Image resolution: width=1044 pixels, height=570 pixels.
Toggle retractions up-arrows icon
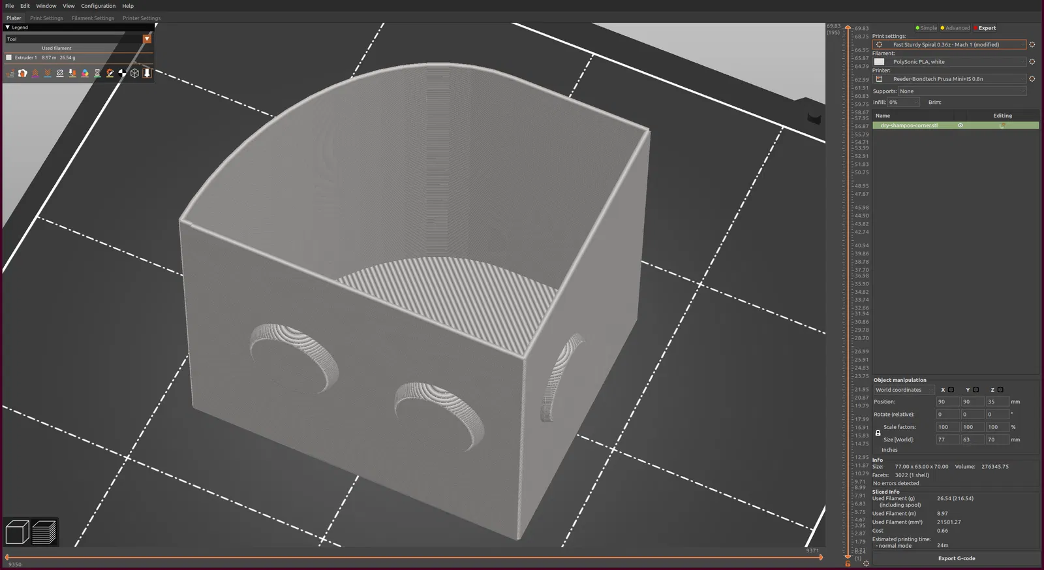click(x=35, y=73)
